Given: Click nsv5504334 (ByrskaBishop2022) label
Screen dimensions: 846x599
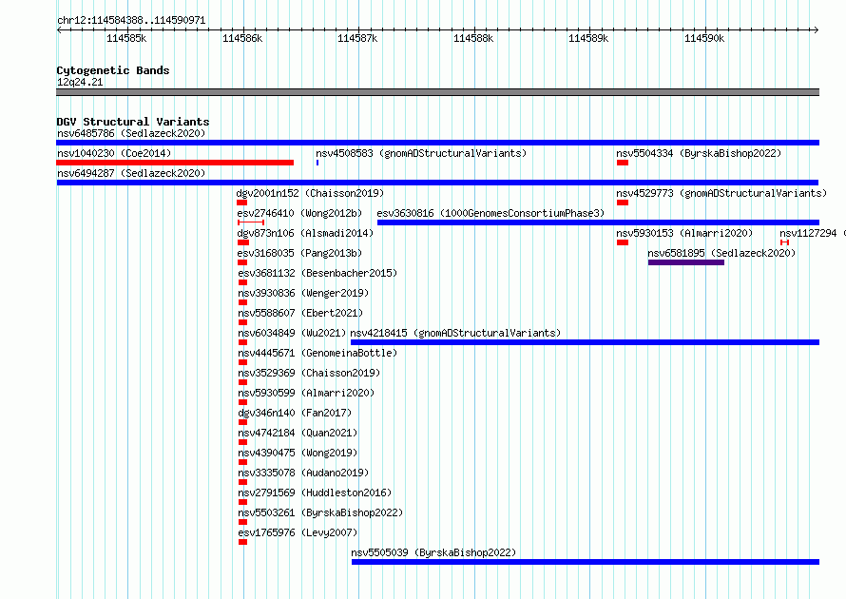Looking at the screenshot, I should 699,153.
